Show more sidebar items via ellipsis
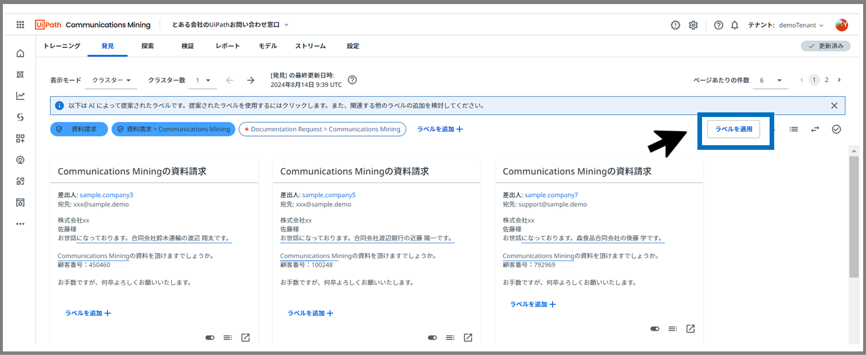The width and height of the screenshot is (866, 355). [20, 224]
